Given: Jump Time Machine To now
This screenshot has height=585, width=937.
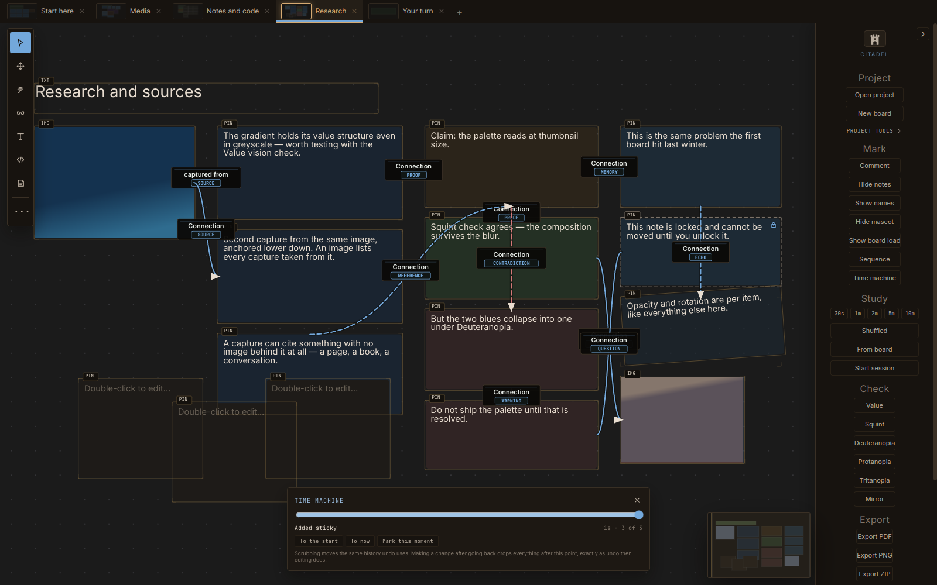Looking at the screenshot, I should (x=360, y=541).
